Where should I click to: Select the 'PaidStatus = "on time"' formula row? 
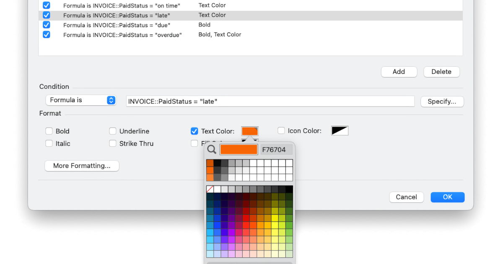click(x=251, y=5)
